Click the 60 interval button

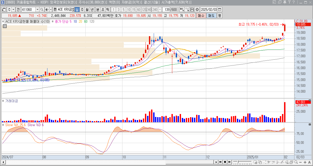(139, 10)
